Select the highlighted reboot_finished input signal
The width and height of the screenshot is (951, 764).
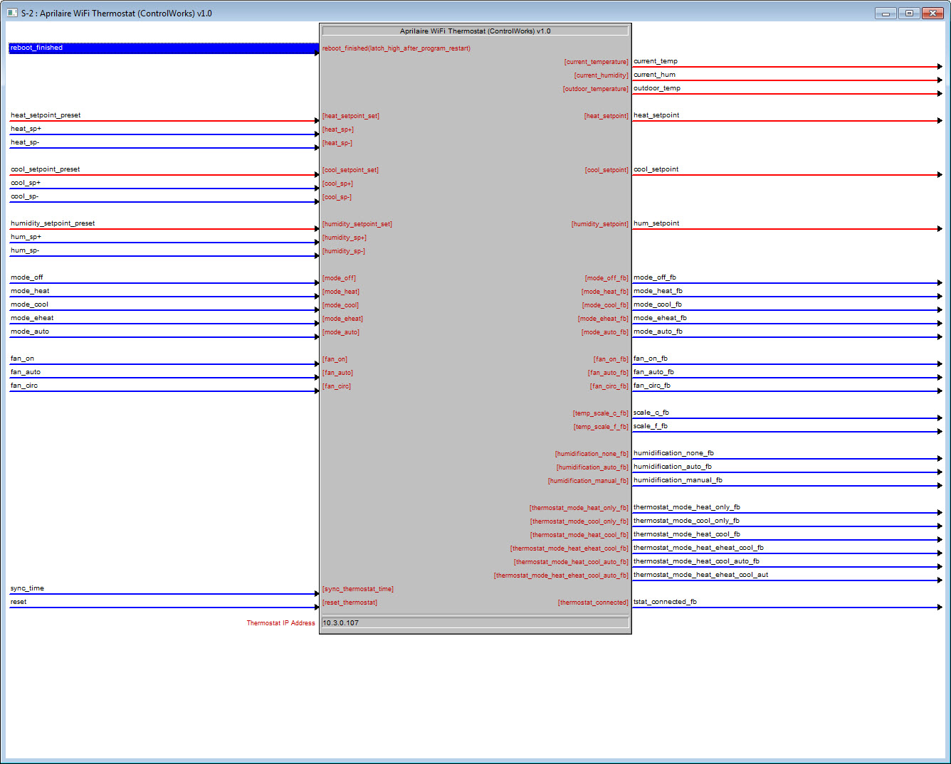pyautogui.click(x=164, y=48)
